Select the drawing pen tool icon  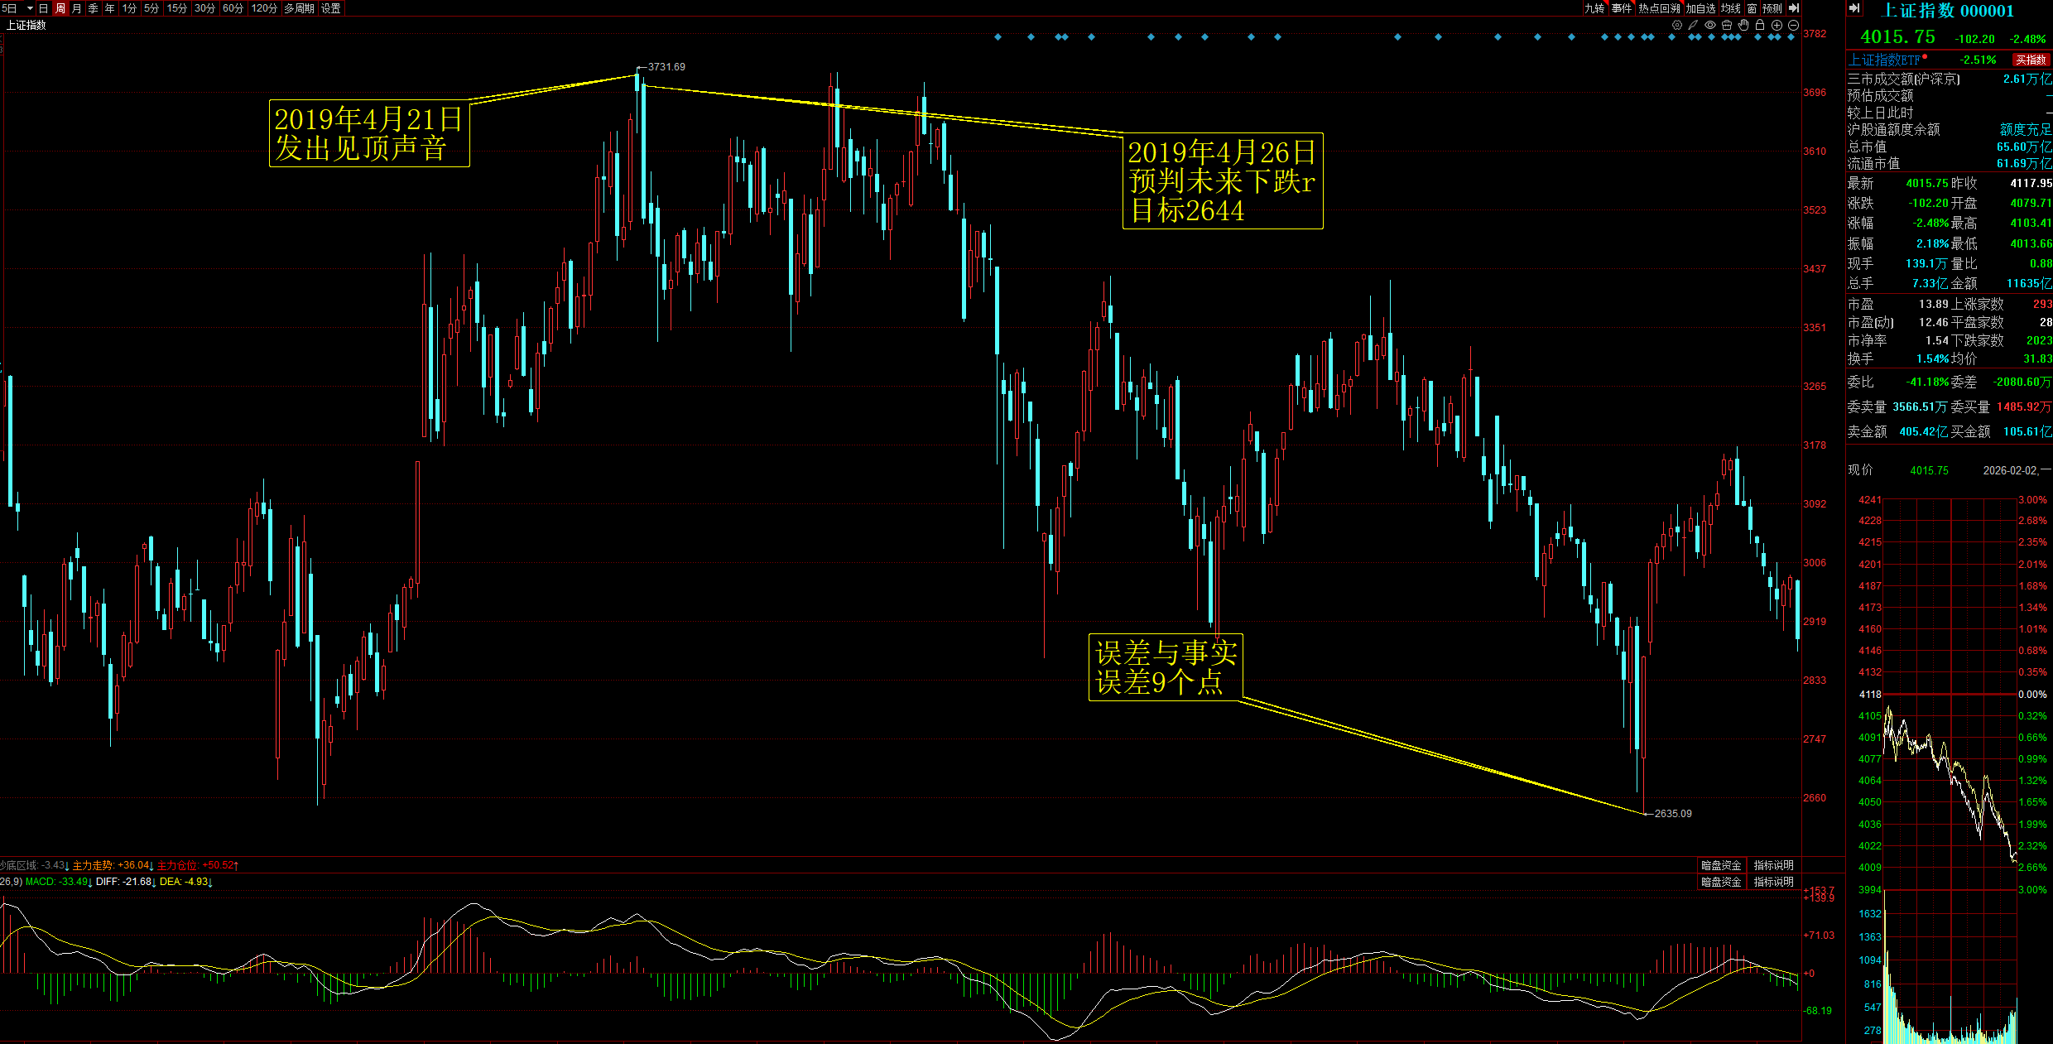1694,25
